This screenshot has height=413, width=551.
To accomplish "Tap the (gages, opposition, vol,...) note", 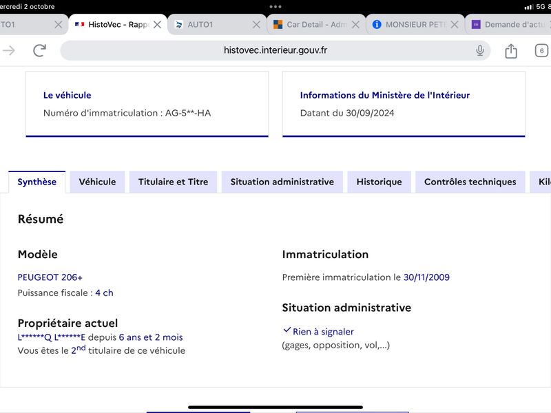I will point(335,346).
